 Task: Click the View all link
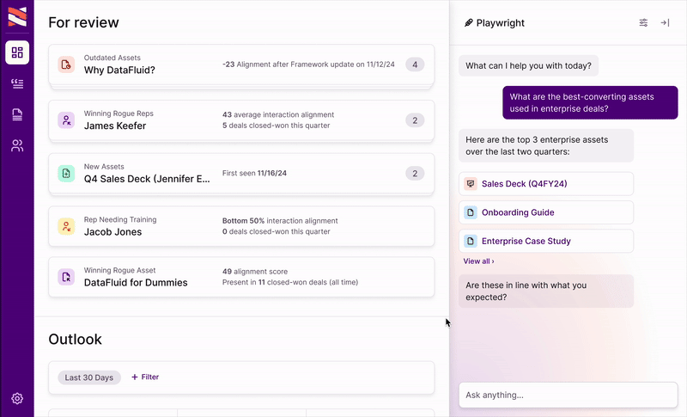[x=478, y=261]
